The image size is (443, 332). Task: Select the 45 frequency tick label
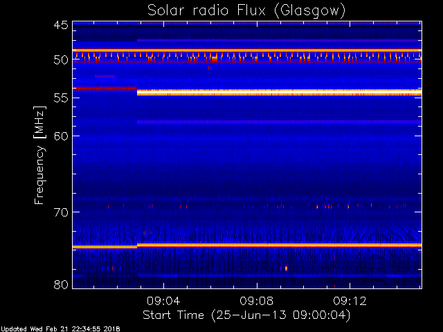[x=61, y=25]
